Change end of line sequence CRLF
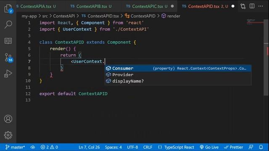 (x=148, y=147)
